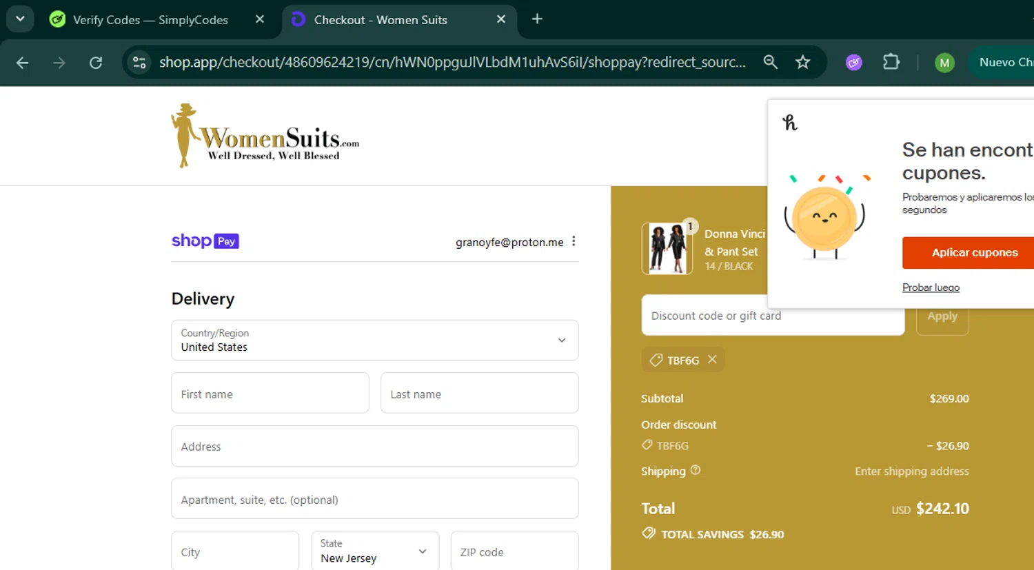Click the Total Savings tag icon

[x=649, y=533]
